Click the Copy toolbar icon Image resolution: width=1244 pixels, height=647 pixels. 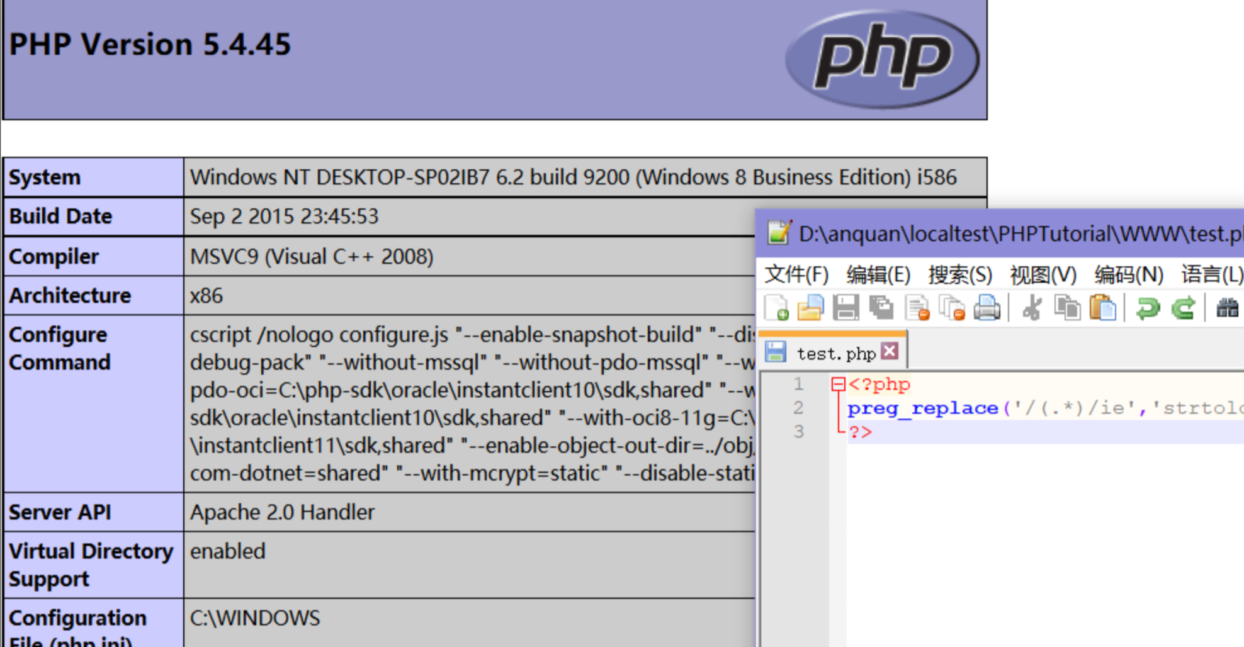[x=1067, y=308]
